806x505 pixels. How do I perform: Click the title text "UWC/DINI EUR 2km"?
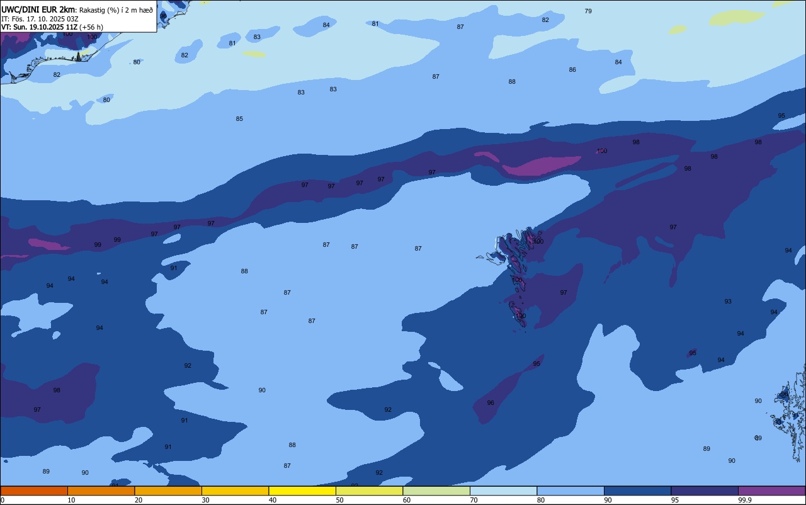pyautogui.click(x=38, y=9)
